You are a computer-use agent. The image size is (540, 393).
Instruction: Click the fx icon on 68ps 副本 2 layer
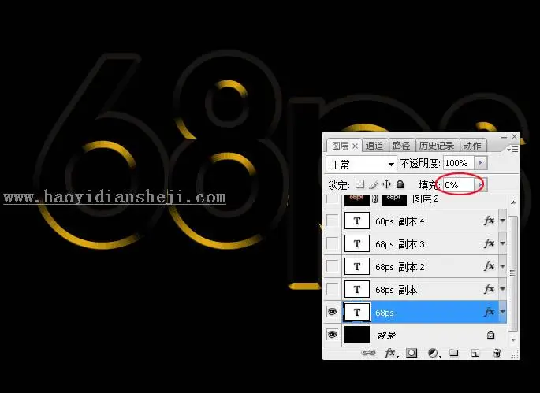point(489,266)
